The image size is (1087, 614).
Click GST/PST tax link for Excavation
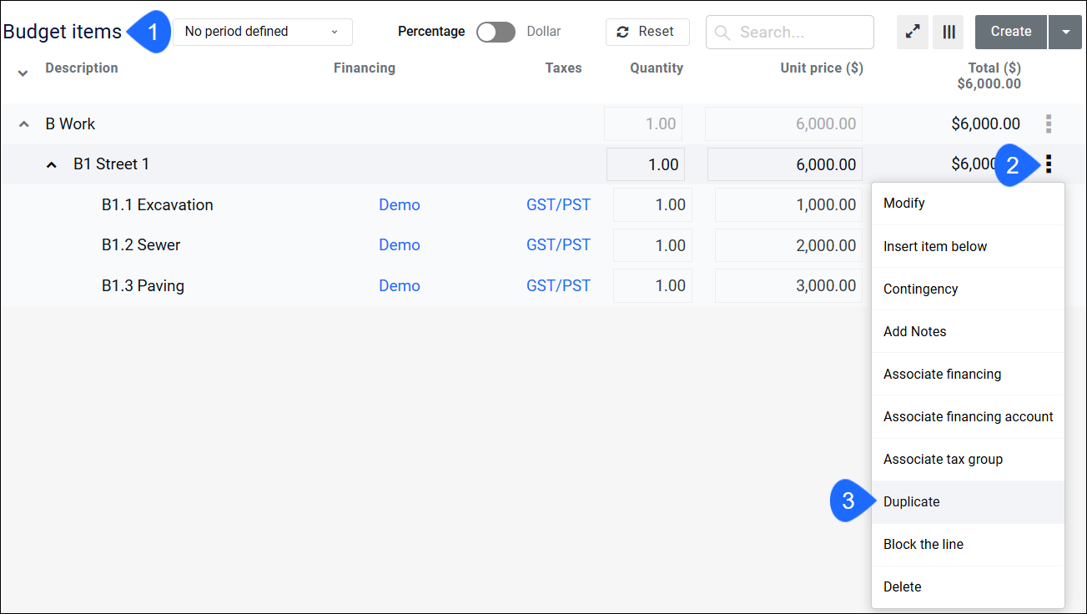click(x=558, y=205)
